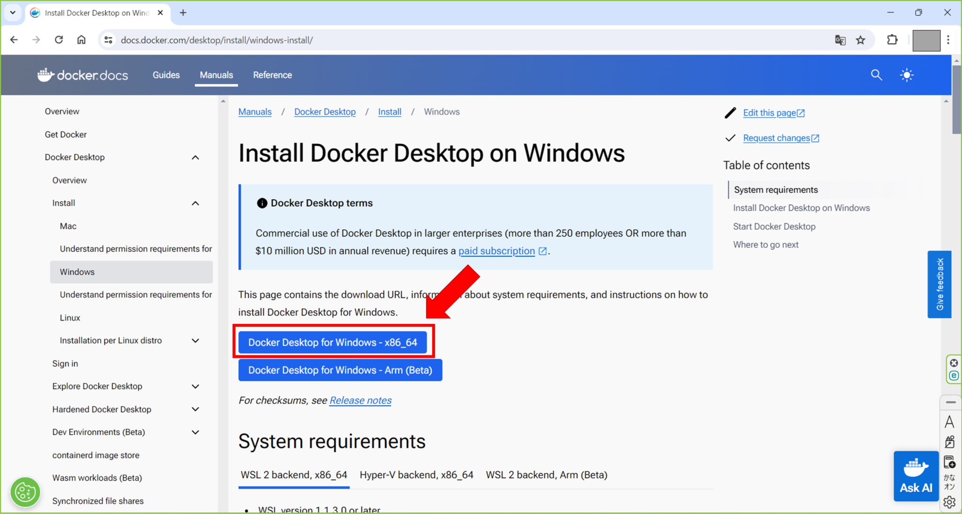Bookmark this page using the star icon
Screen dimensions: 962x514
click(x=861, y=40)
